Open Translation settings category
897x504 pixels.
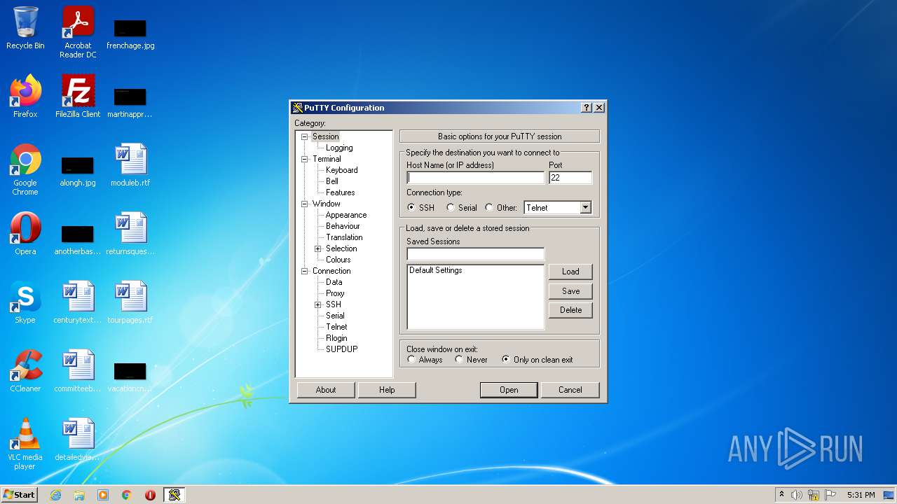tap(344, 237)
